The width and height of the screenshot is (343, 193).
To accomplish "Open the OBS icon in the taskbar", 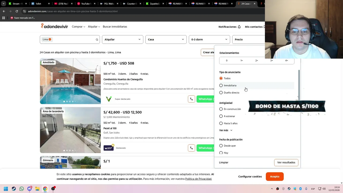I will 53,189.
